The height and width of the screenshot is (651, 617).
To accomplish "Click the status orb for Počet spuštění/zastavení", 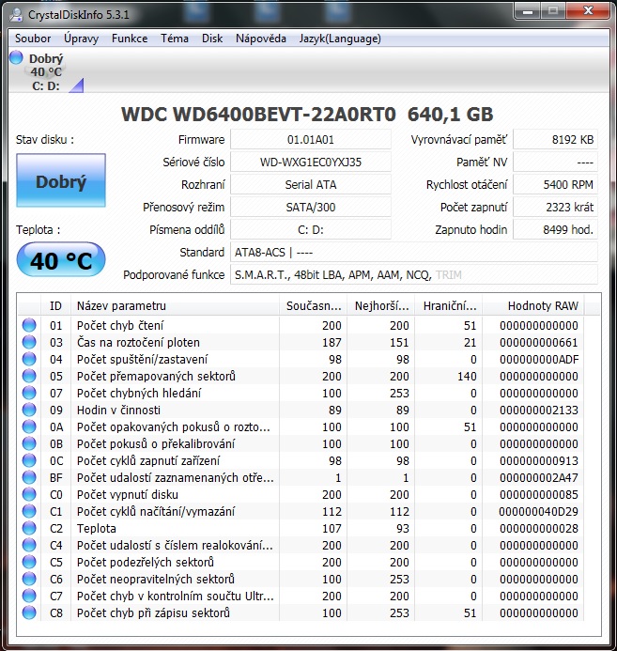I will pos(29,359).
